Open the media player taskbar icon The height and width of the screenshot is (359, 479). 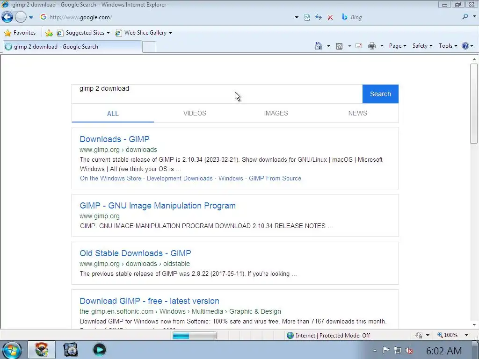99,350
